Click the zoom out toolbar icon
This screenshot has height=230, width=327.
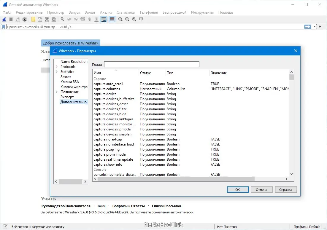click(127, 19)
